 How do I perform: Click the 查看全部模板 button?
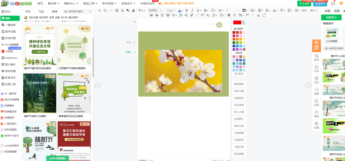click(x=57, y=158)
